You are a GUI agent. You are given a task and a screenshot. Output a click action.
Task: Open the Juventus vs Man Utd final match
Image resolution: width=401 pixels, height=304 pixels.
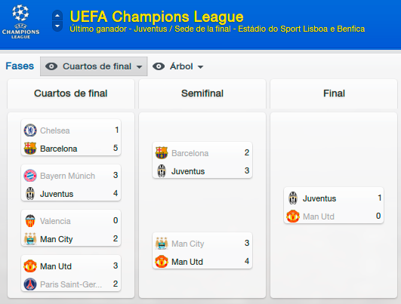(x=334, y=205)
